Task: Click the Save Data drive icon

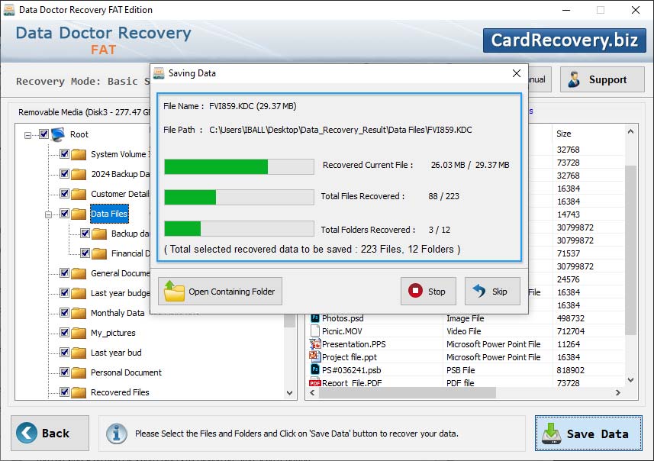Action: [552, 434]
